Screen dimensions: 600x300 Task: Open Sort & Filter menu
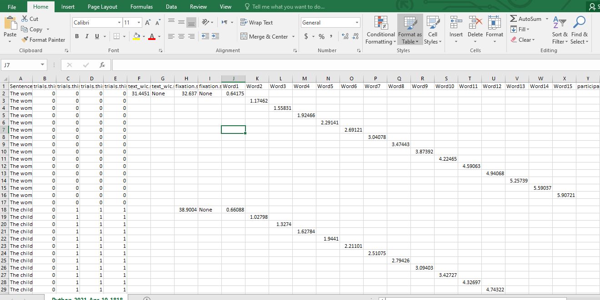(560, 30)
